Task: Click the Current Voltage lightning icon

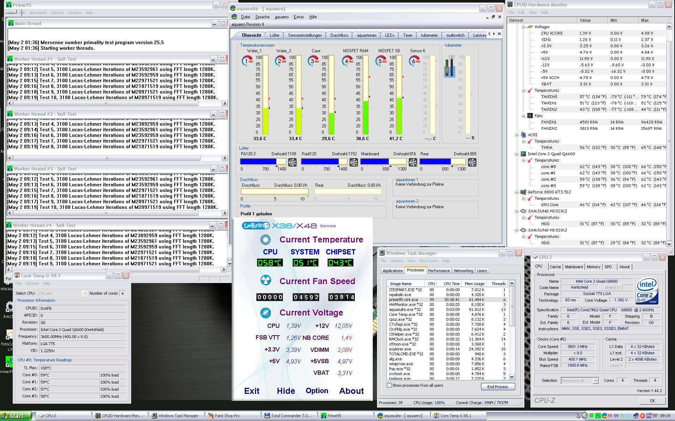Action: point(266,312)
